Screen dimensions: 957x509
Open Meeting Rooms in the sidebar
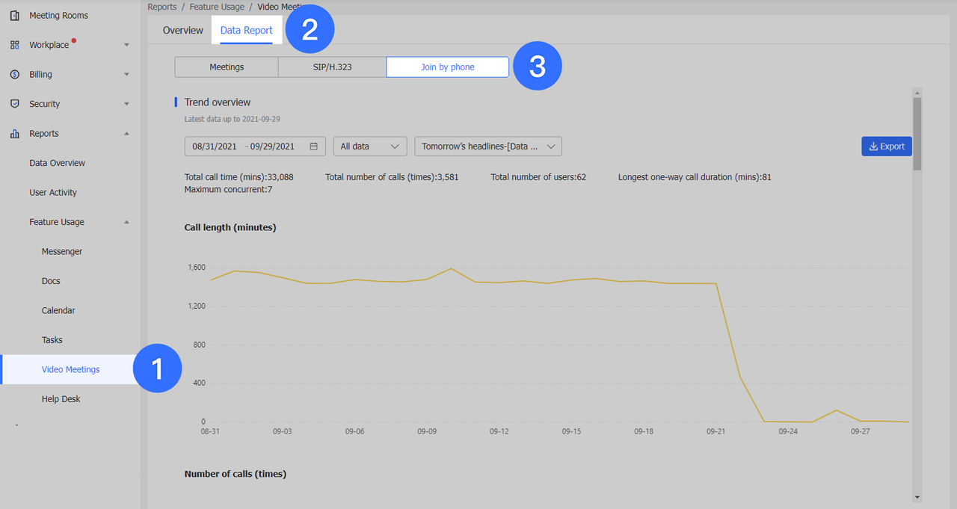pos(58,15)
